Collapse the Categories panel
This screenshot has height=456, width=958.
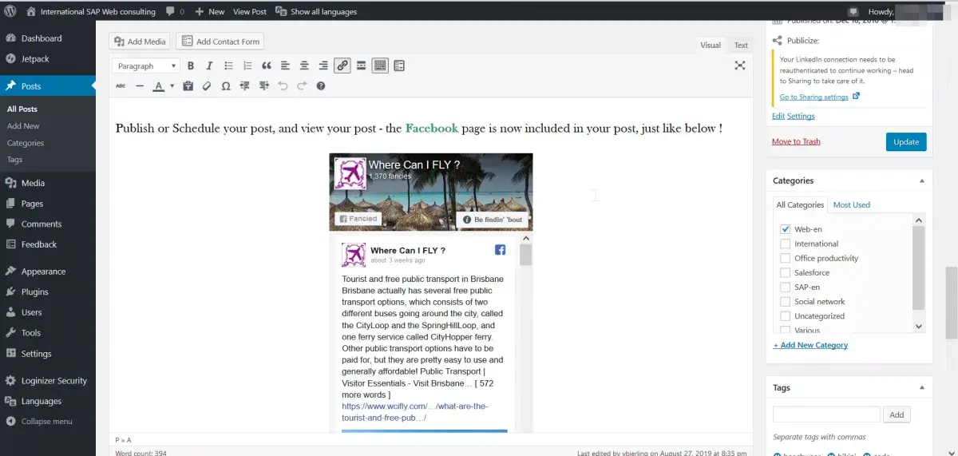(x=922, y=180)
